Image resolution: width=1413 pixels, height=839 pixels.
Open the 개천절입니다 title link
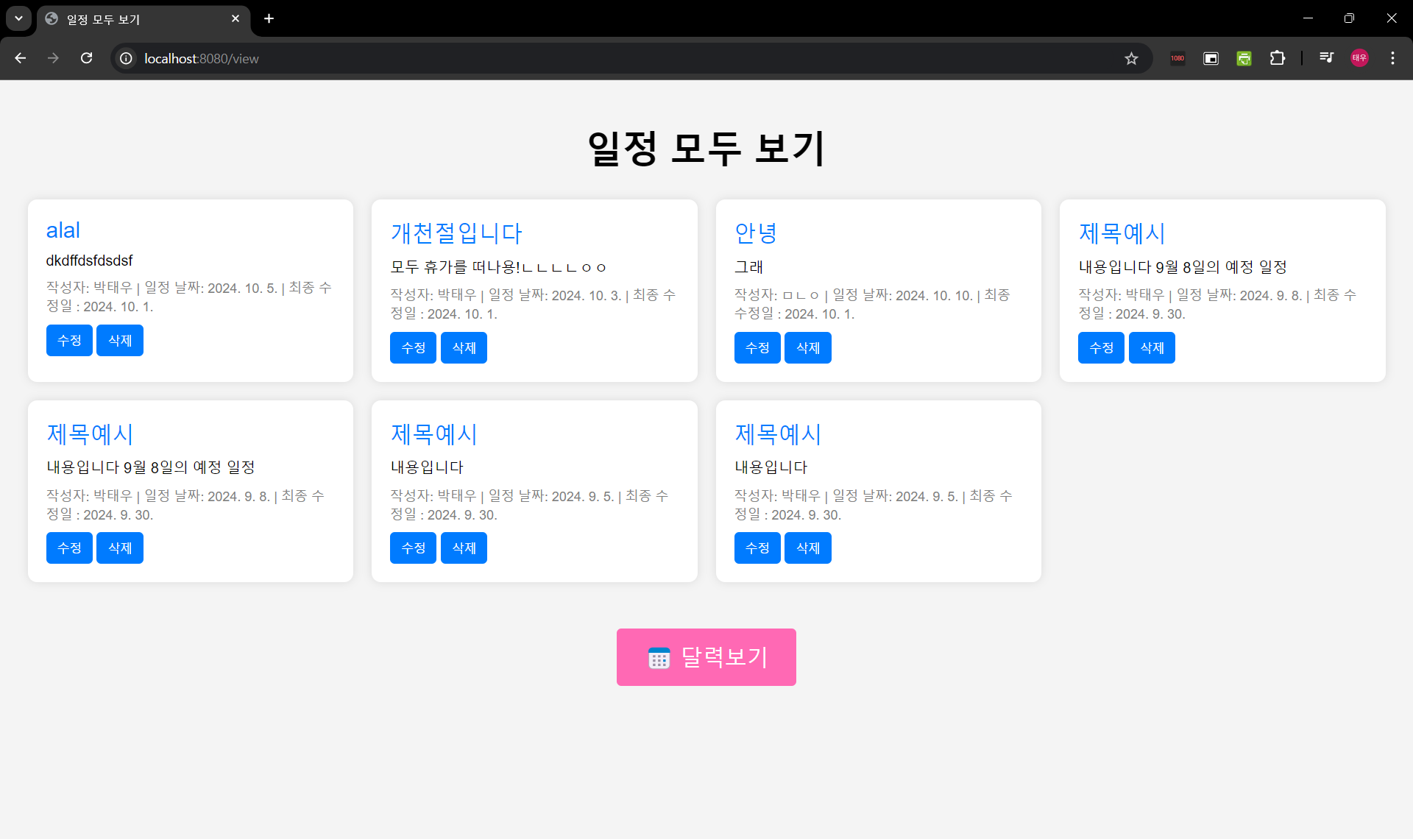pyautogui.click(x=456, y=233)
